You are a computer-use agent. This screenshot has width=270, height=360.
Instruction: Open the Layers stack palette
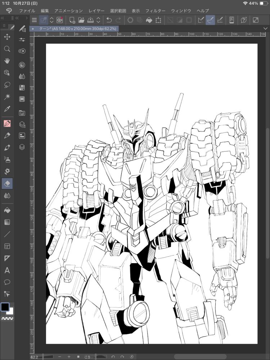click(x=22, y=147)
